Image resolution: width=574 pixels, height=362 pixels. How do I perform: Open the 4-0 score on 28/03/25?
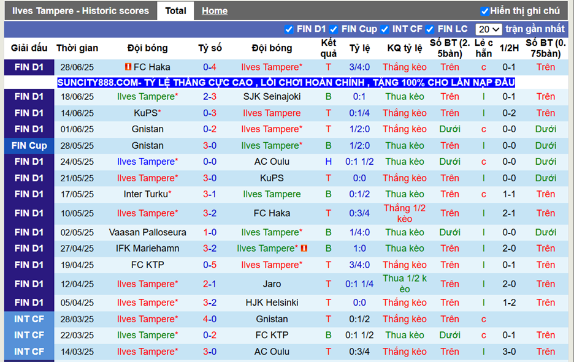[x=210, y=319]
